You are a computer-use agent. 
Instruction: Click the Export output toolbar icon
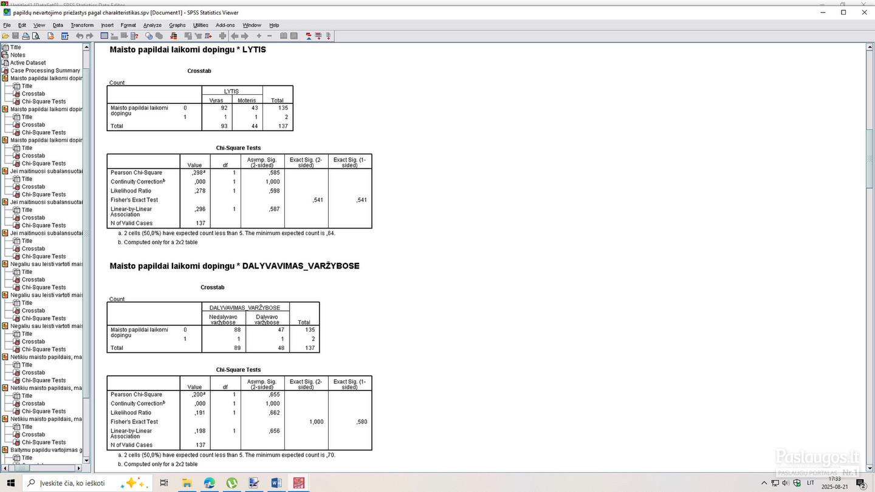[x=50, y=36]
